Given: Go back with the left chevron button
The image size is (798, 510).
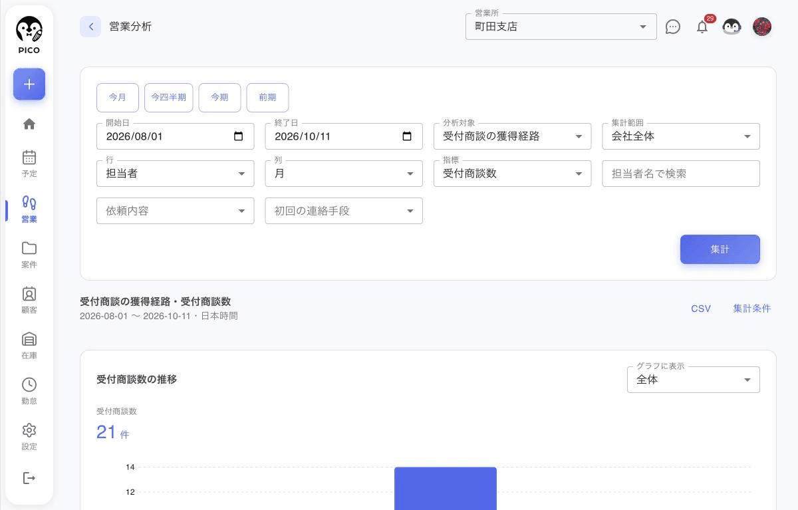Looking at the screenshot, I should coord(90,27).
